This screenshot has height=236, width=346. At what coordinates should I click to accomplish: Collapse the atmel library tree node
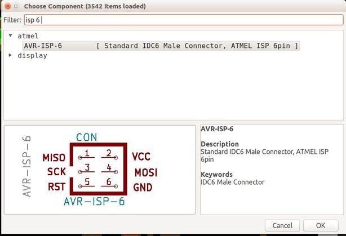coord(10,35)
